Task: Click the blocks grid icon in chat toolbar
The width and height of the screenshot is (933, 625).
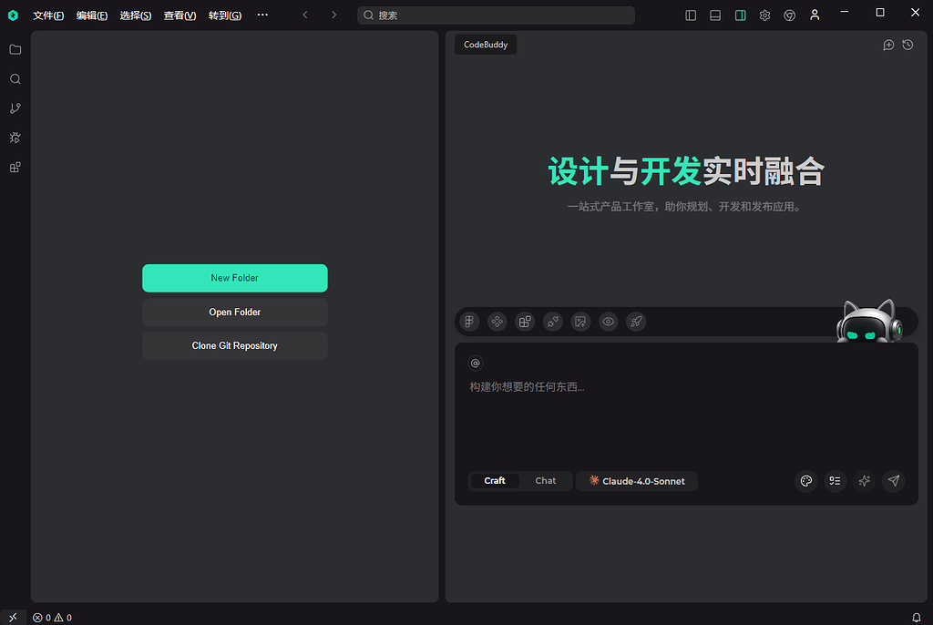Action: (x=525, y=322)
